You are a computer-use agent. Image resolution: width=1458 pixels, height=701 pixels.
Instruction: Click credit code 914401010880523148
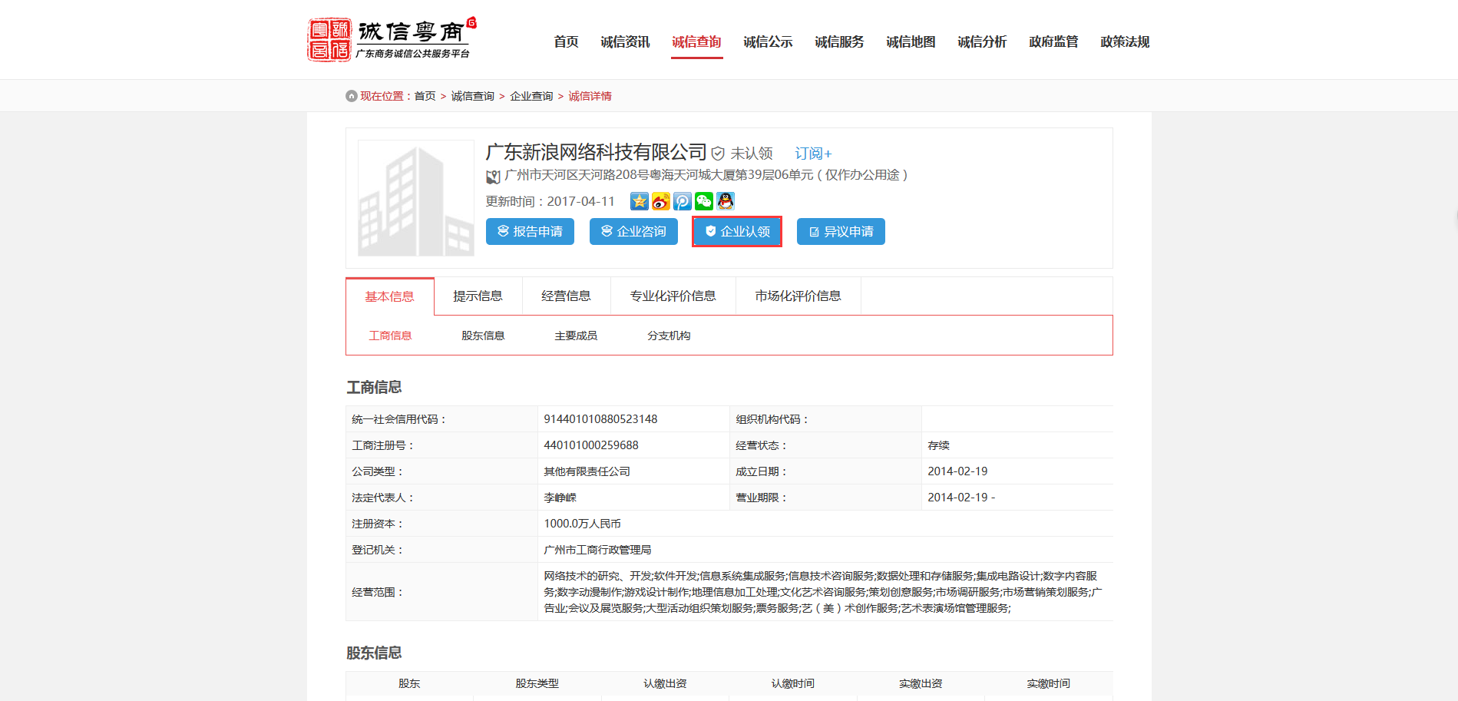(x=600, y=419)
